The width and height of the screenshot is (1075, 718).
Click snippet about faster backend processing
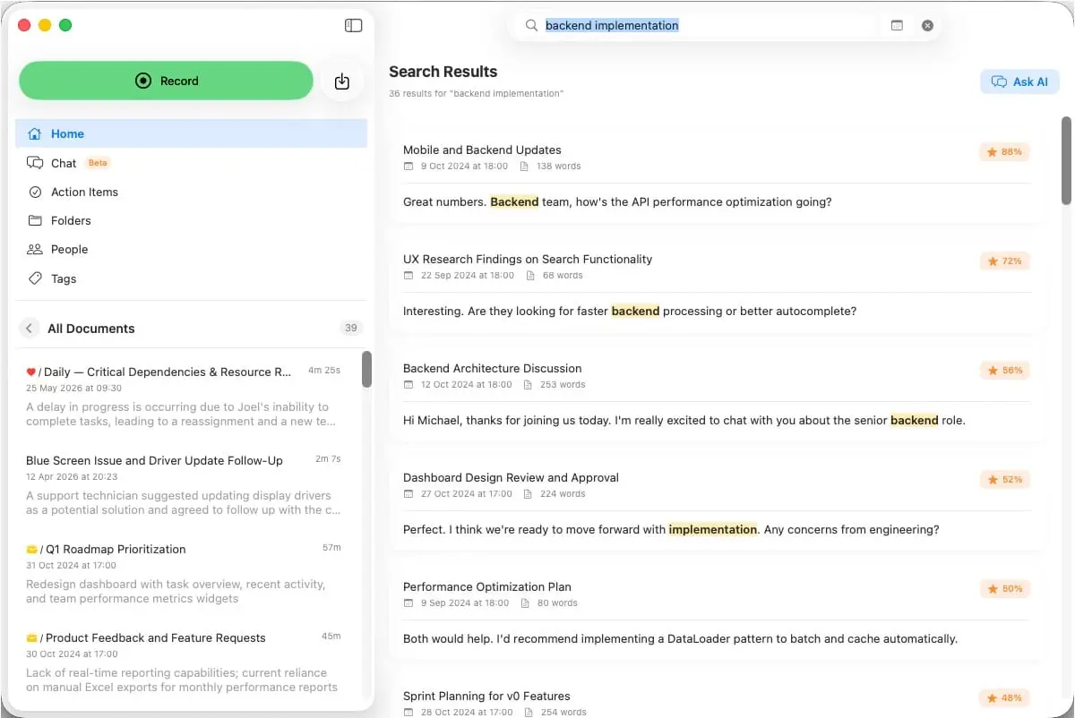coord(630,312)
